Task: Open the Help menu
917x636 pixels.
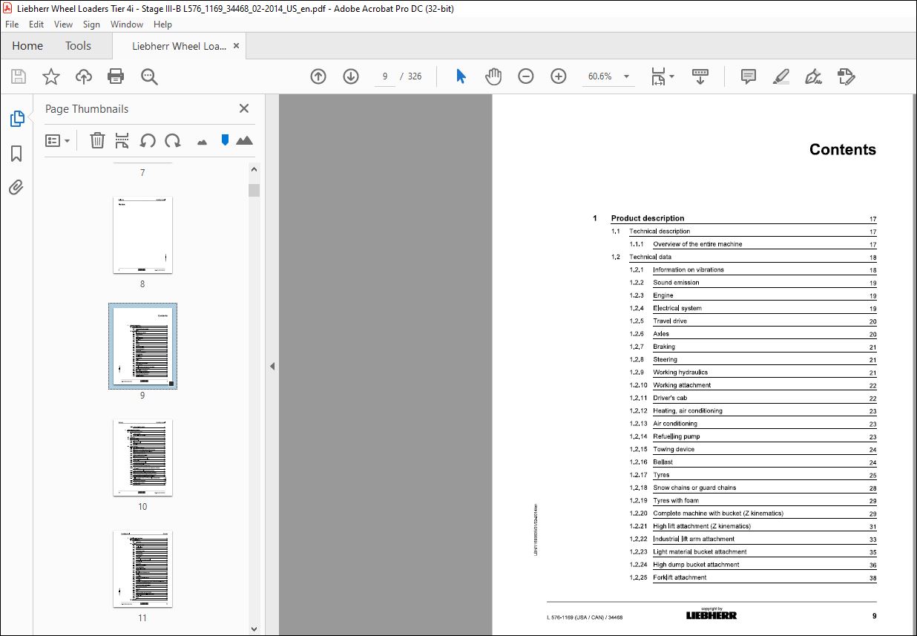Action: (x=162, y=24)
